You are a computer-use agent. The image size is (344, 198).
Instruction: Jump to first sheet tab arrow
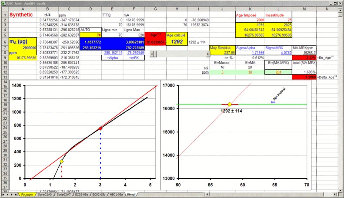point(3,195)
